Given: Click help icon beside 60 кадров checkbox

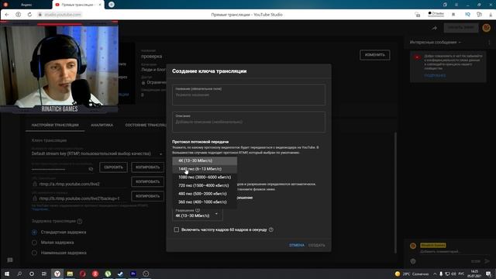Looking at the screenshot, I should 270,229.
